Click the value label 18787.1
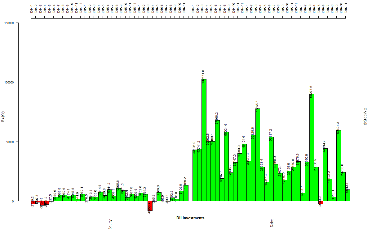This screenshot has height=238, width=372. (221, 177)
